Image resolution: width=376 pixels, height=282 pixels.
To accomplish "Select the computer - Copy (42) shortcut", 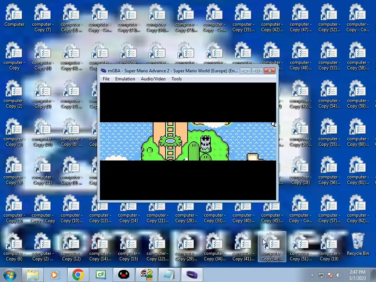I will pos(272,18).
